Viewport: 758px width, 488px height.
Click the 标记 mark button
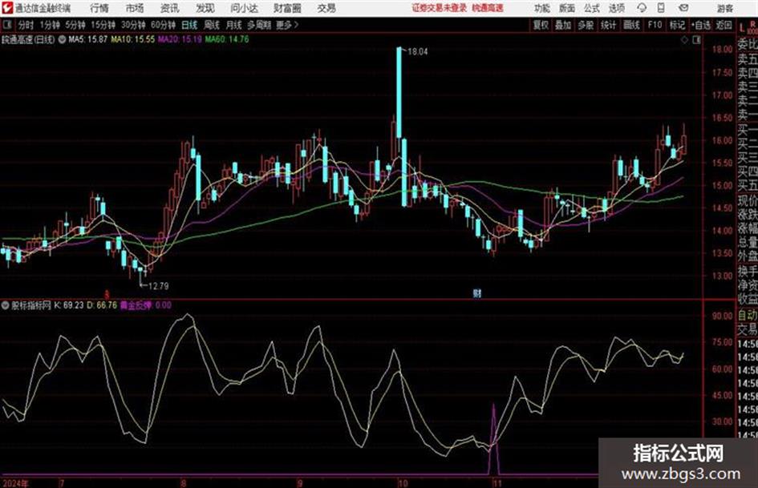(677, 25)
